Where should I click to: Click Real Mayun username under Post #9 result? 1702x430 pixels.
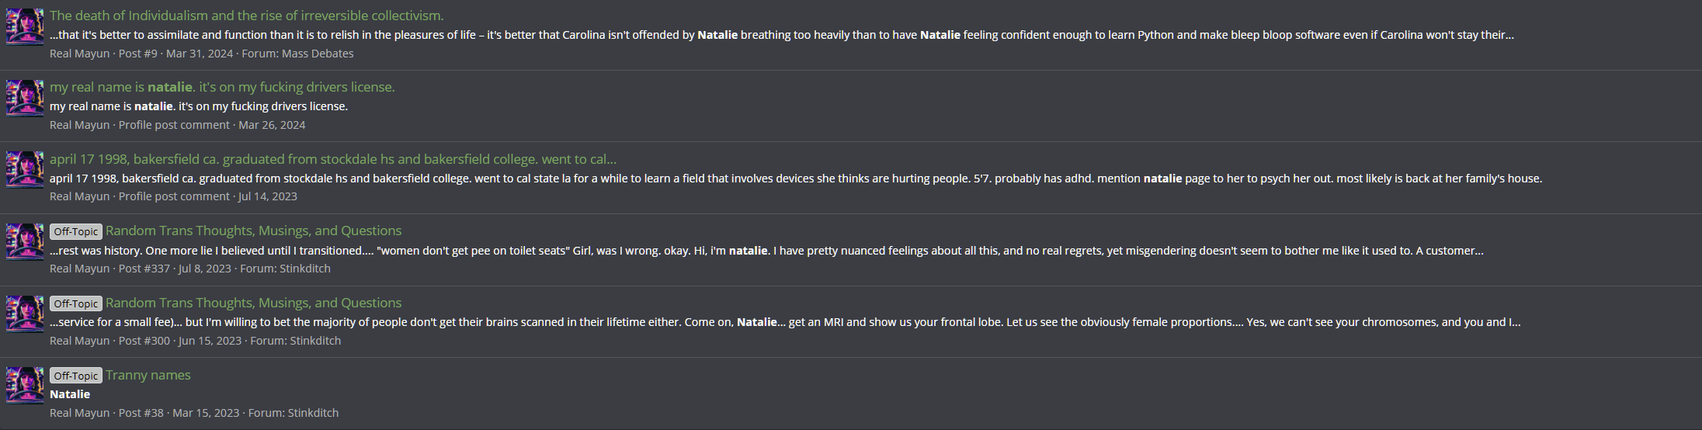(x=79, y=54)
